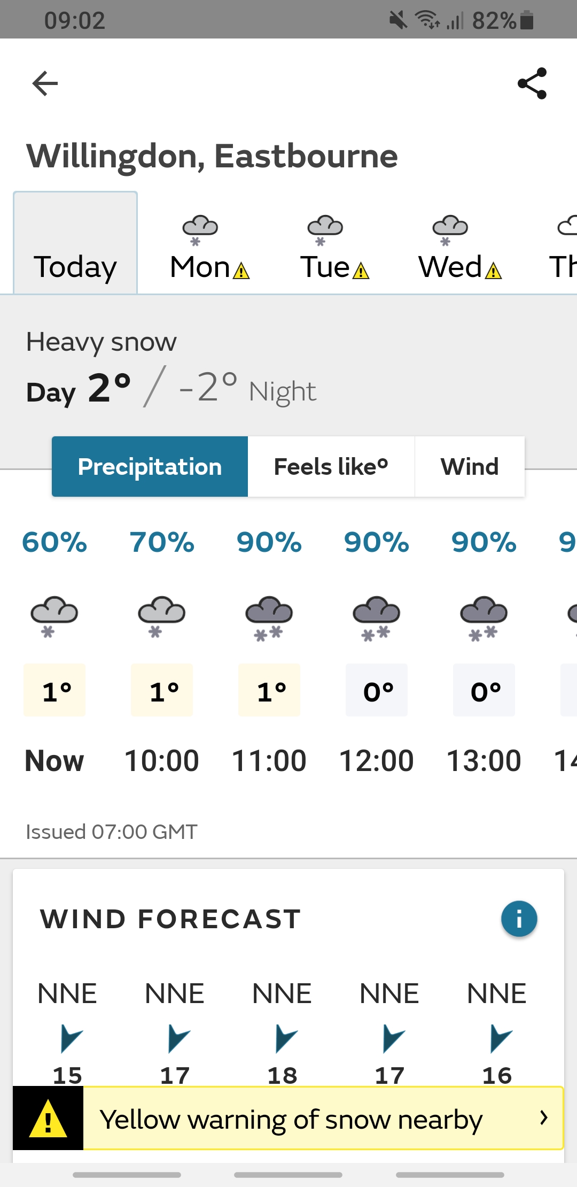Tap the warning icon beside Mon

pos(241,271)
